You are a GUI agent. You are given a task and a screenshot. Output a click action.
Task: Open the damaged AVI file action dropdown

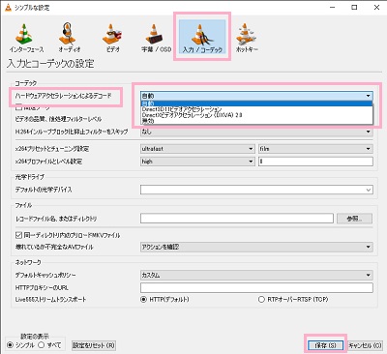coord(256,247)
